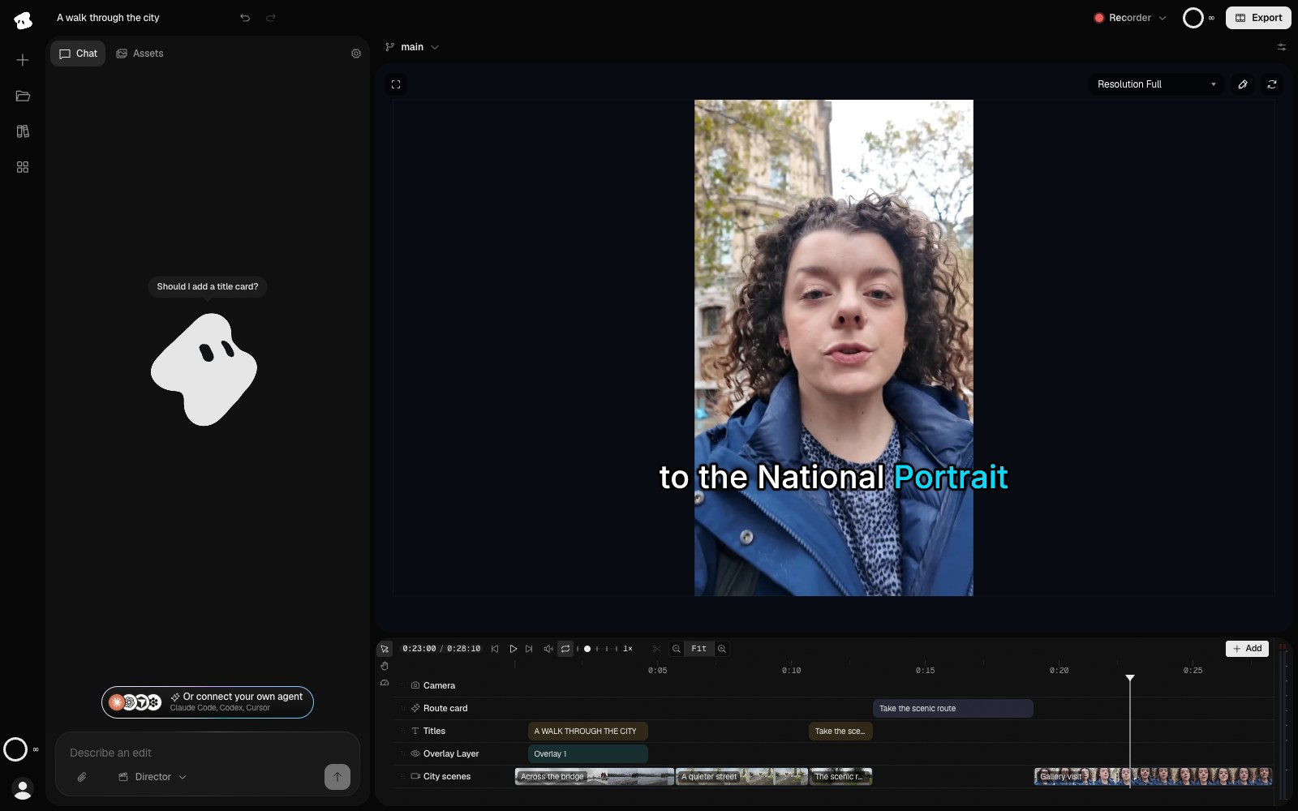The height and width of the screenshot is (811, 1298).
Task: Click the redo arrow in the header
Action: 271,18
